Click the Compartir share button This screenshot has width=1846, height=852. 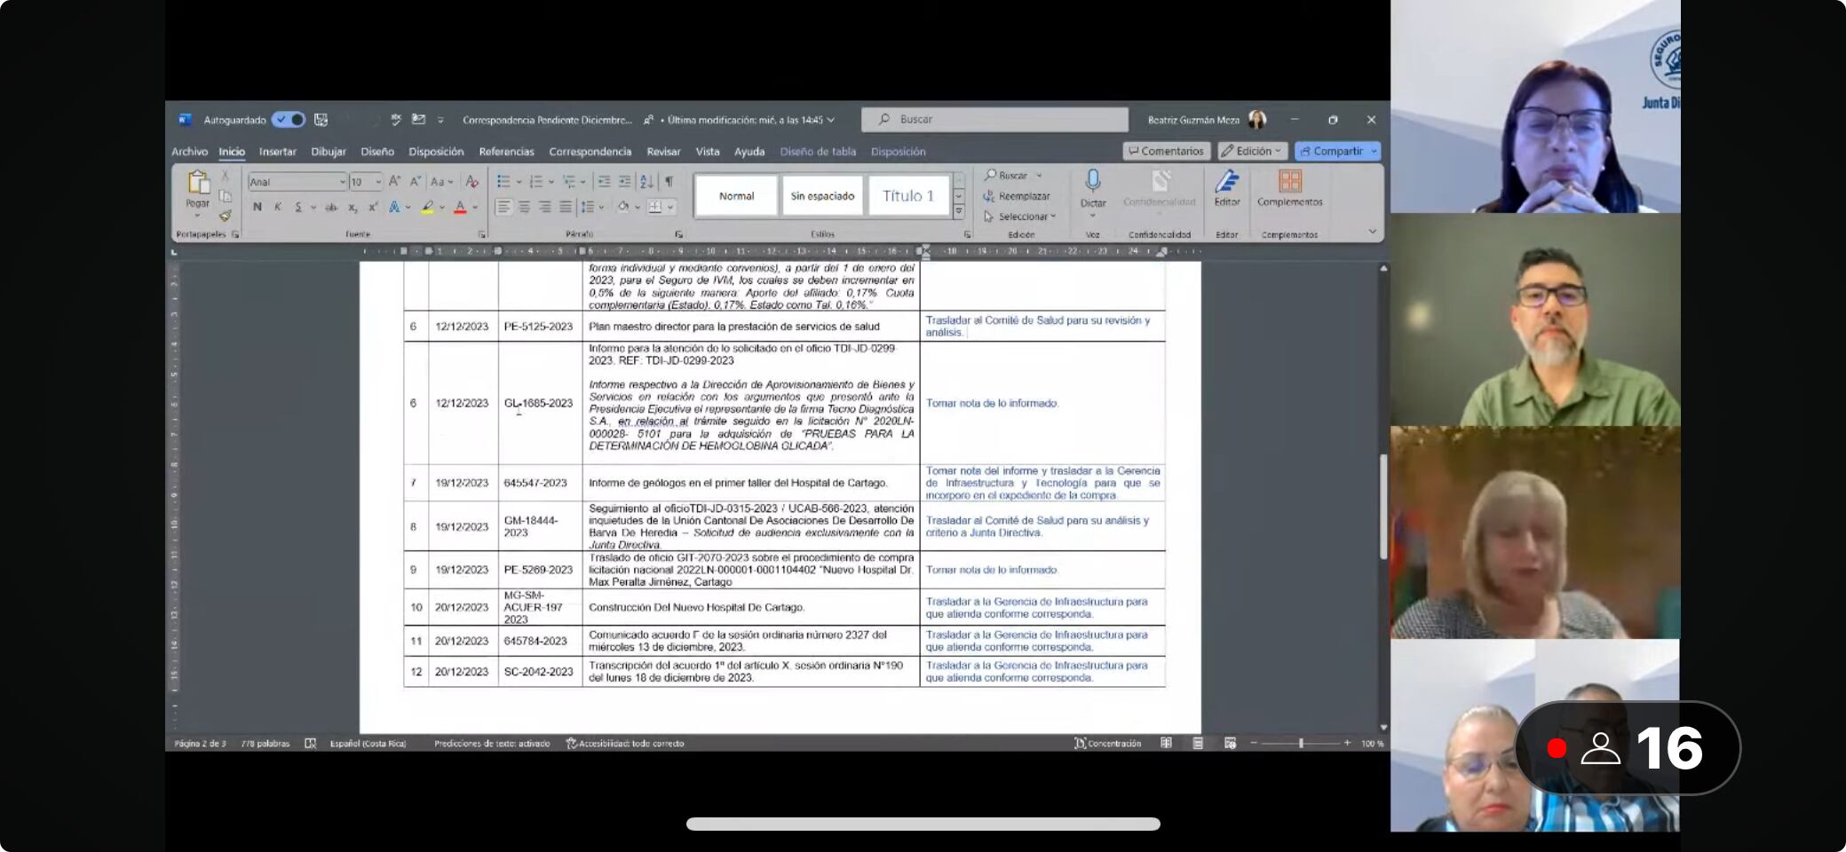[x=1331, y=152]
